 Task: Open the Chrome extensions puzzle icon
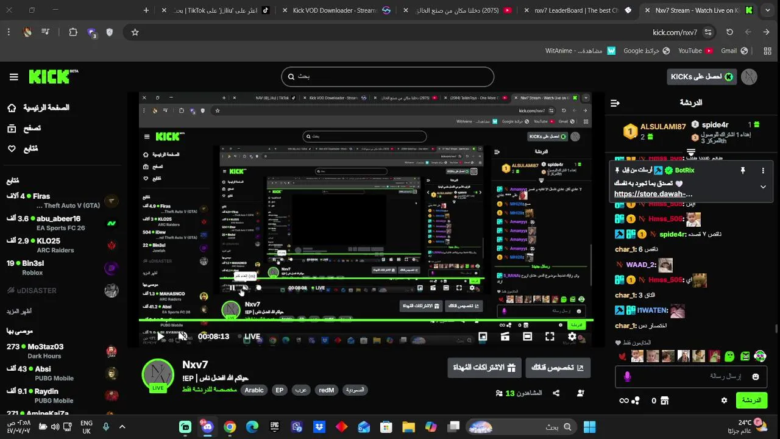73,32
